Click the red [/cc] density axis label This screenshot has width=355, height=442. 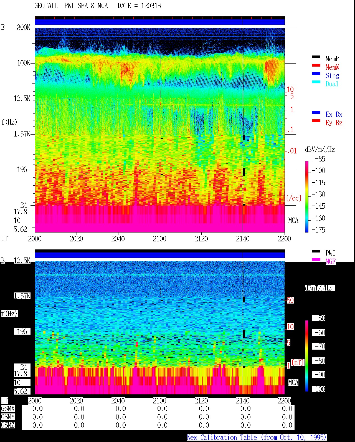click(x=294, y=198)
